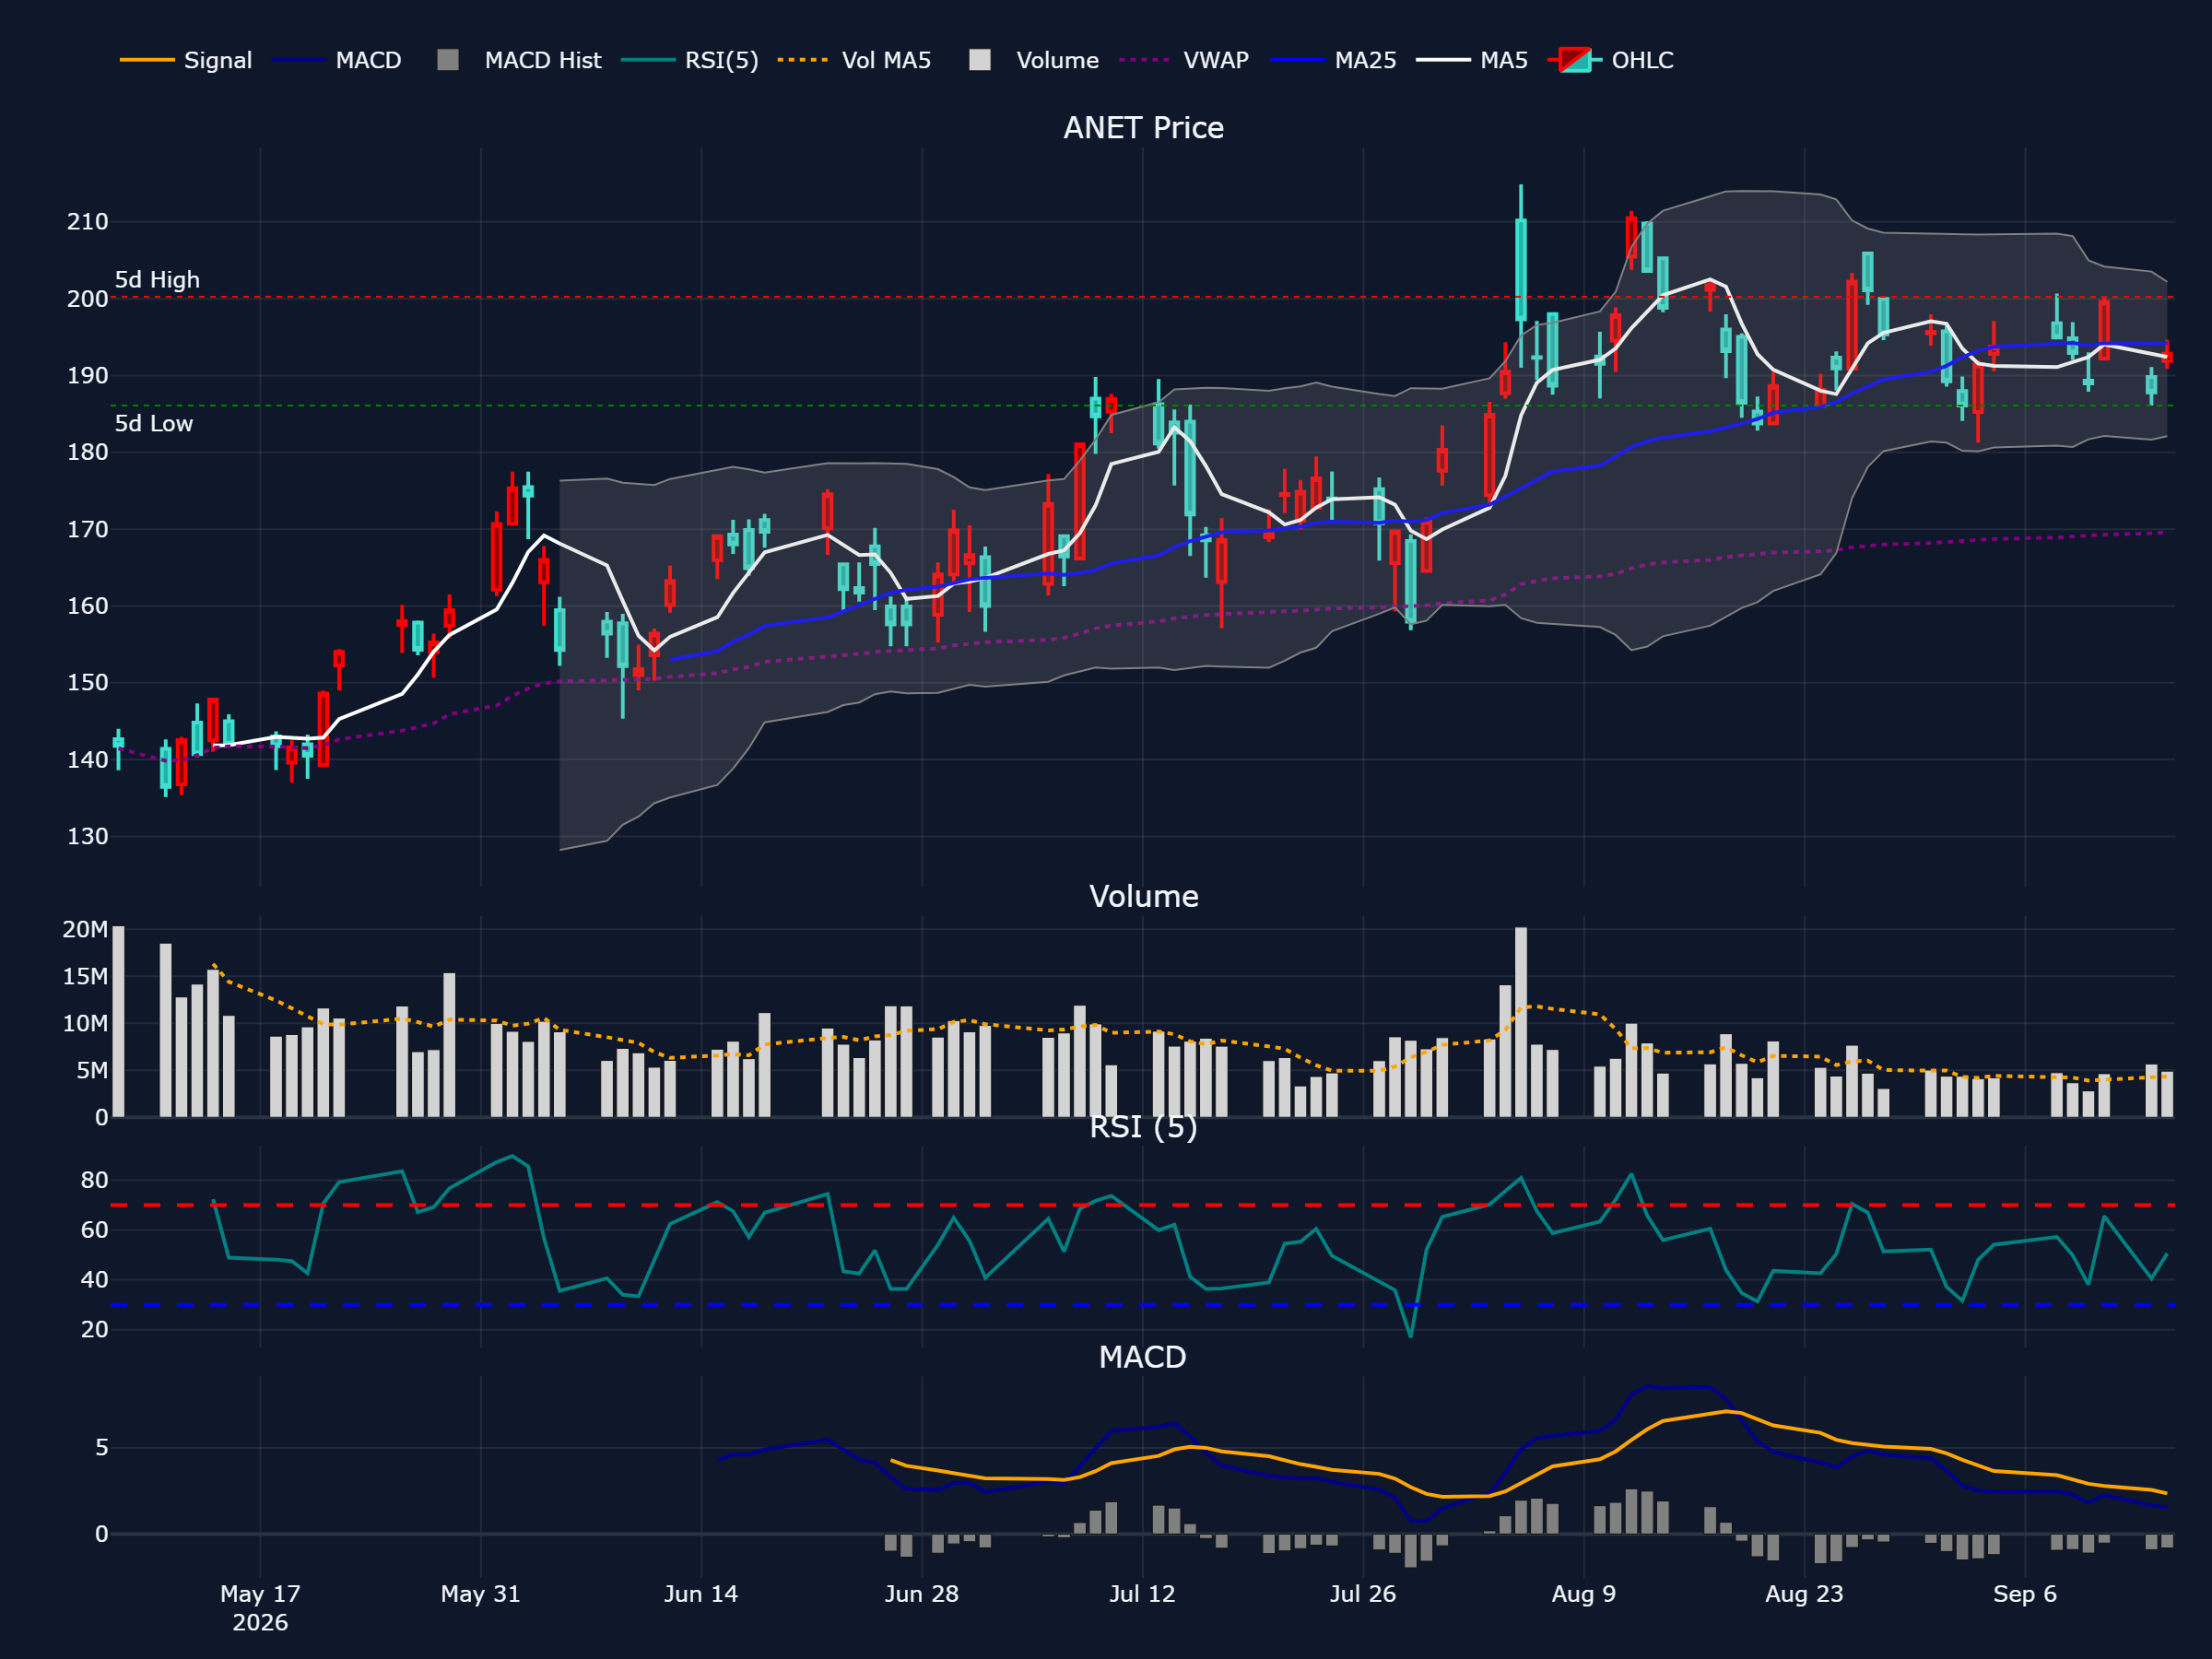Screen dimensions: 2212x1659
Task: Click the MACD subplot title
Action: [1143, 1357]
